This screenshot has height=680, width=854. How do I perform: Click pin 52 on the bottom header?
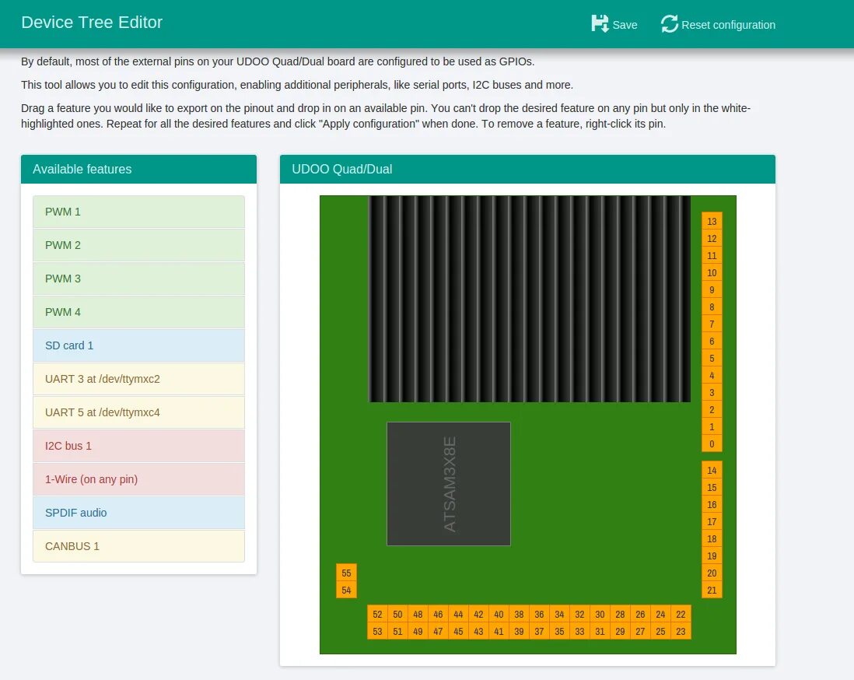(x=377, y=614)
